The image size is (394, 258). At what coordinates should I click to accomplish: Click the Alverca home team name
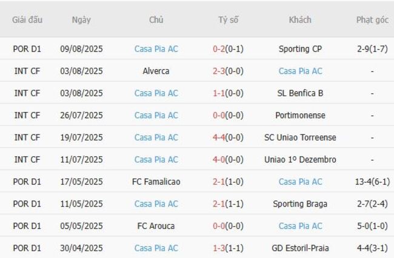[156, 71]
